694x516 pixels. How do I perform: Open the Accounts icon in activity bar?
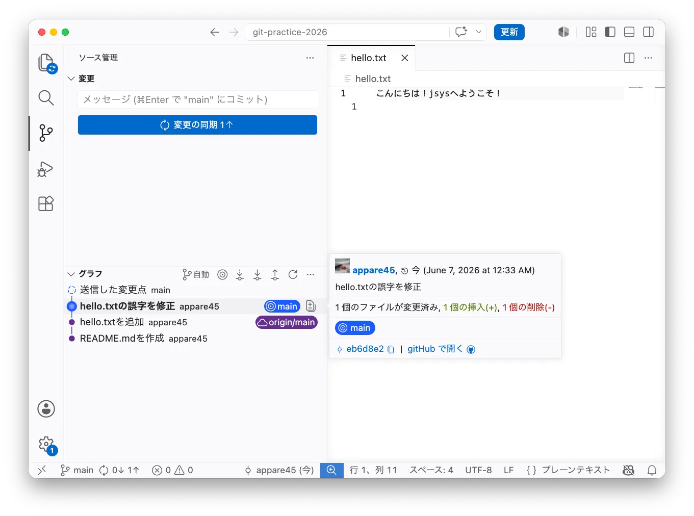click(46, 408)
